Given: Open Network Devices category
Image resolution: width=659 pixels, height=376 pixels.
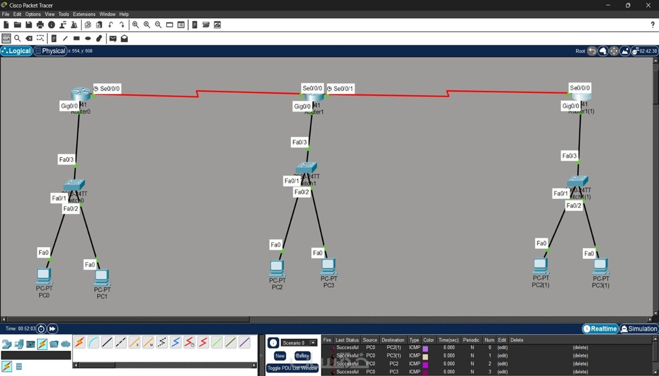Looking at the screenshot, I should click(x=7, y=344).
